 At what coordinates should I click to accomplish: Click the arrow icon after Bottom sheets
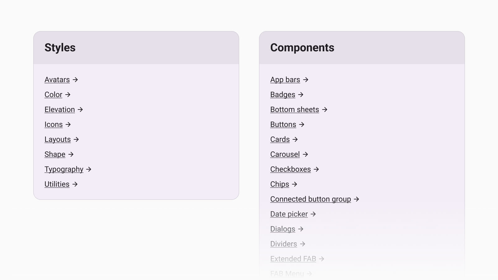point(325,110)
